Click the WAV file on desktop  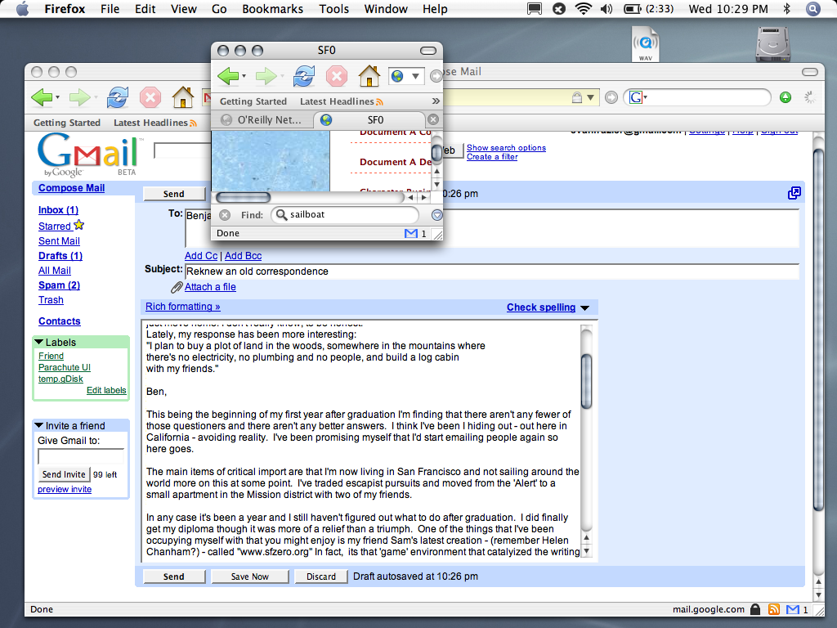coord(646,43)
